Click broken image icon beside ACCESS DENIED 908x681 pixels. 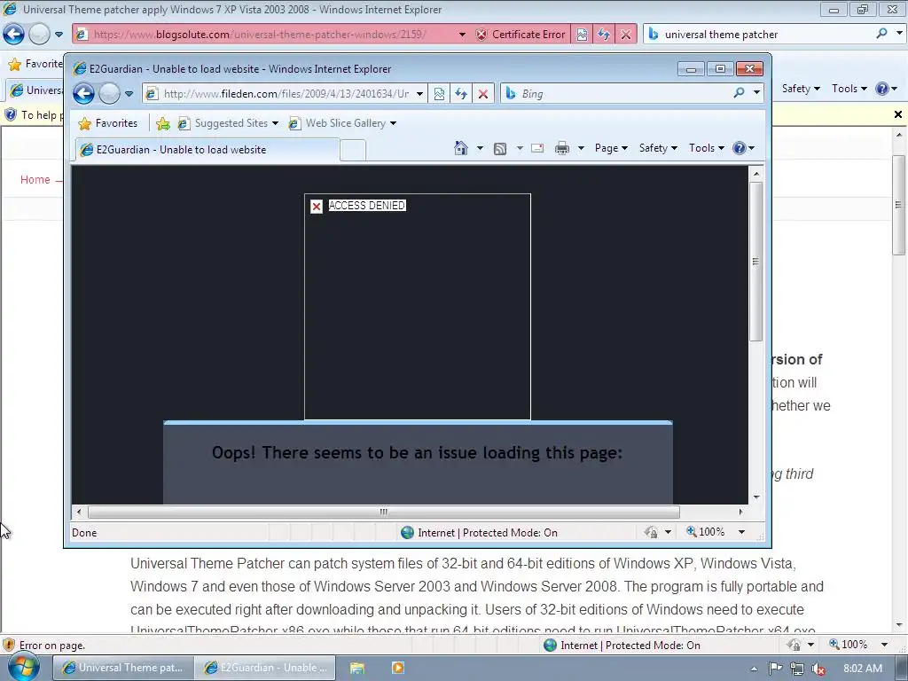click(317, 206)
